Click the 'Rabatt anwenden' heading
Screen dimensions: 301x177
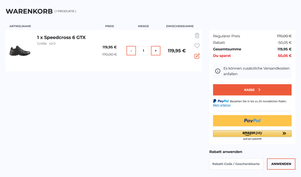226,152
